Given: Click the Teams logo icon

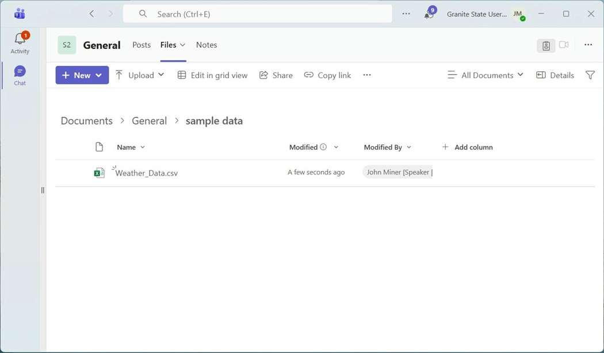Looking at the screenshot, I should click(20, 14).
